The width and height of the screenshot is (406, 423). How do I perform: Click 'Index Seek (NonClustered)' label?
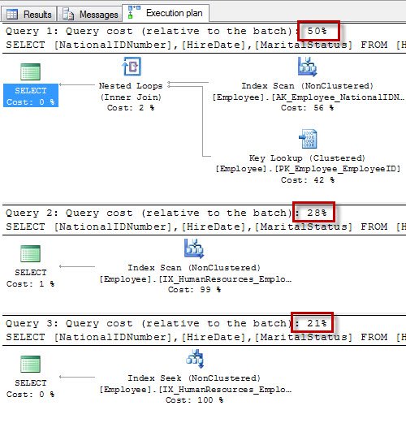click(194, 378)
